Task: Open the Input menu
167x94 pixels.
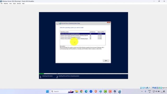Action: (x=14, y=3)
